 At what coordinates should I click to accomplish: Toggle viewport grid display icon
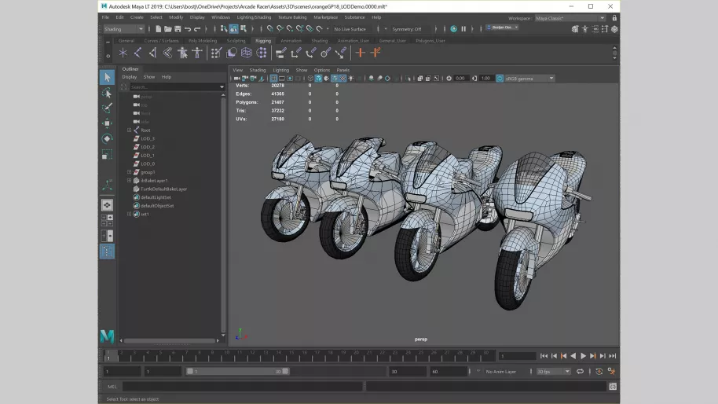coord(273,79)
